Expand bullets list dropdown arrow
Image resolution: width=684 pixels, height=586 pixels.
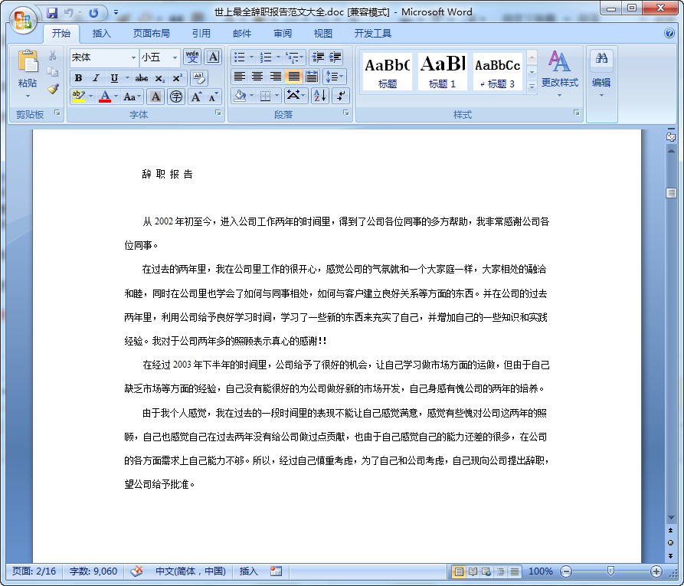251,57
